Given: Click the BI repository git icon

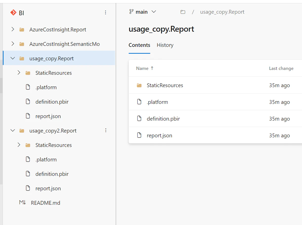Looking at the screenshot, I should pos(13,13).
